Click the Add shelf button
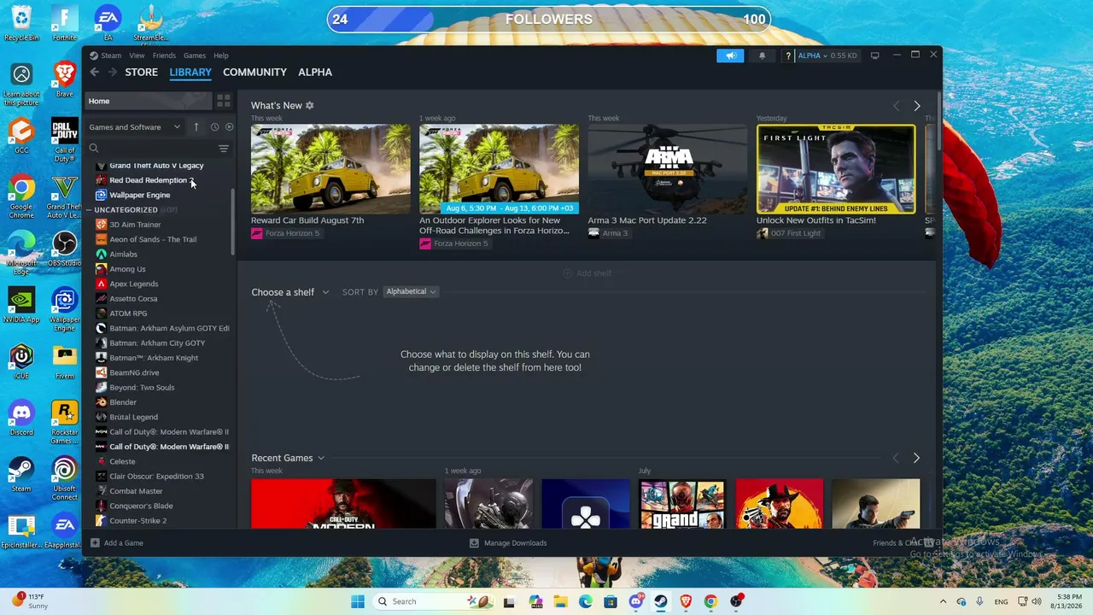The image size is (1093, 615). click(x=587, y=273)
